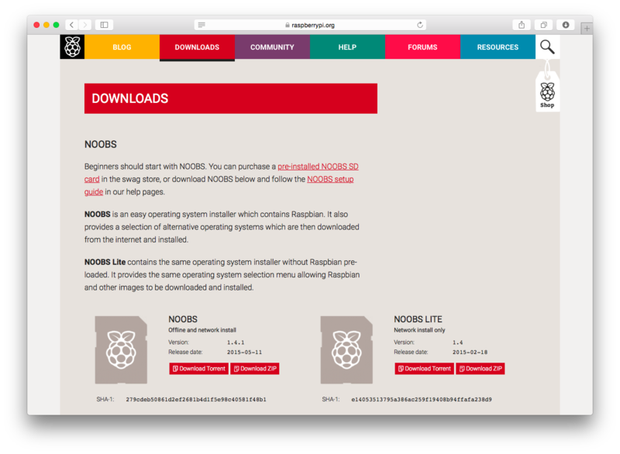Open Reader view icon in address bar
The height and width of the screenshot is (454, 620).
coord(201,25)
